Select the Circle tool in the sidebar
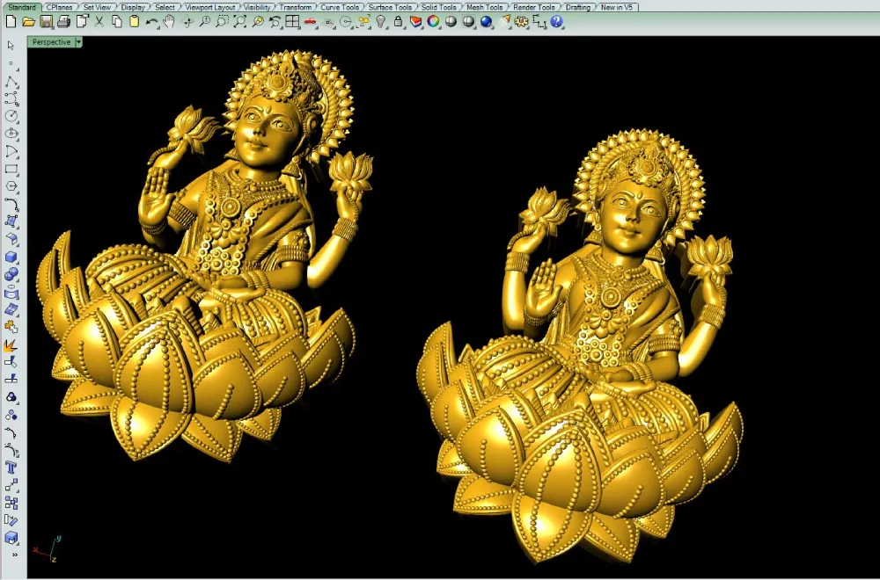This screenshot has height=580, width=880. click(11, 116)
